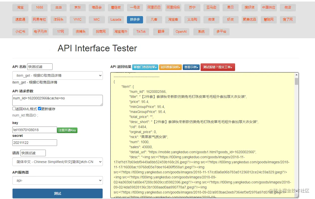The image size is (315, 199).
Task: Expand the API服务器 dropdown
Action: click(58, 180)
